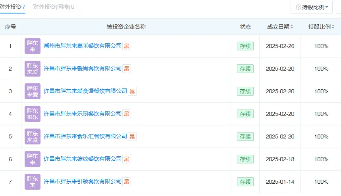341x196 pixels.
Task: Sort table by 成立日期 column
Action: (x=280, y=27)
